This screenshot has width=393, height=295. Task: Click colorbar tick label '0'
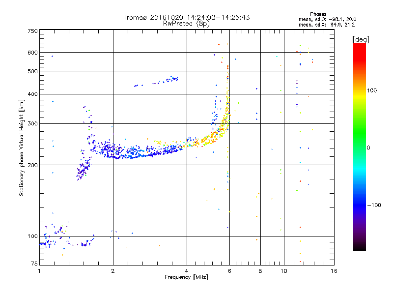click(368, 148)
